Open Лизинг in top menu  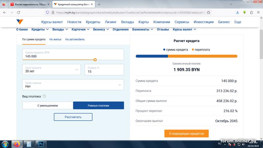pos(111,22)
